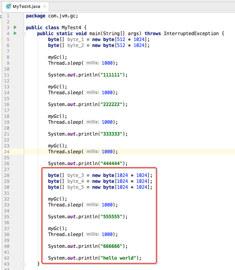Click the fold end marker on line 43
Viewport: 235px width, 270px height.
(24, 264)
